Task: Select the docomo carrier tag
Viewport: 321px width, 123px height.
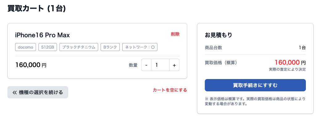Action: point(26,47)
